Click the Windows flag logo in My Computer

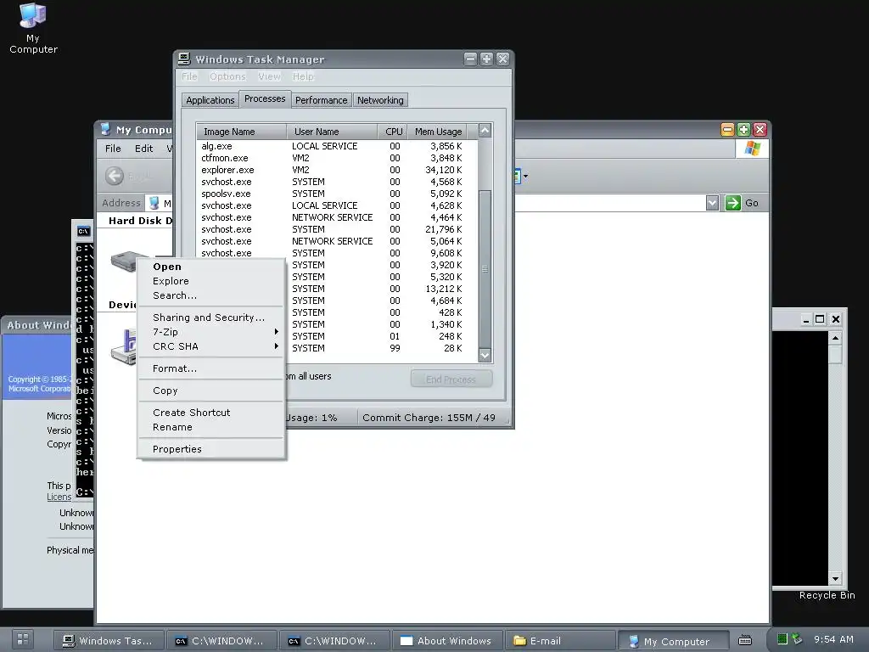[x=752, y=149]
